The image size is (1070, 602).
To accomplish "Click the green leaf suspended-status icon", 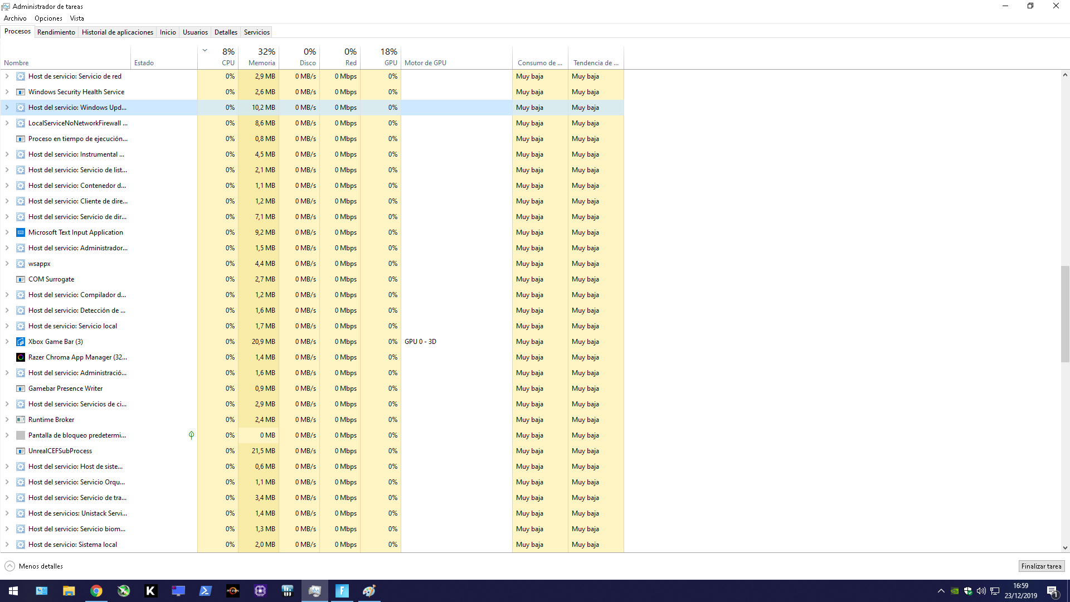I will tap(191, 435).
